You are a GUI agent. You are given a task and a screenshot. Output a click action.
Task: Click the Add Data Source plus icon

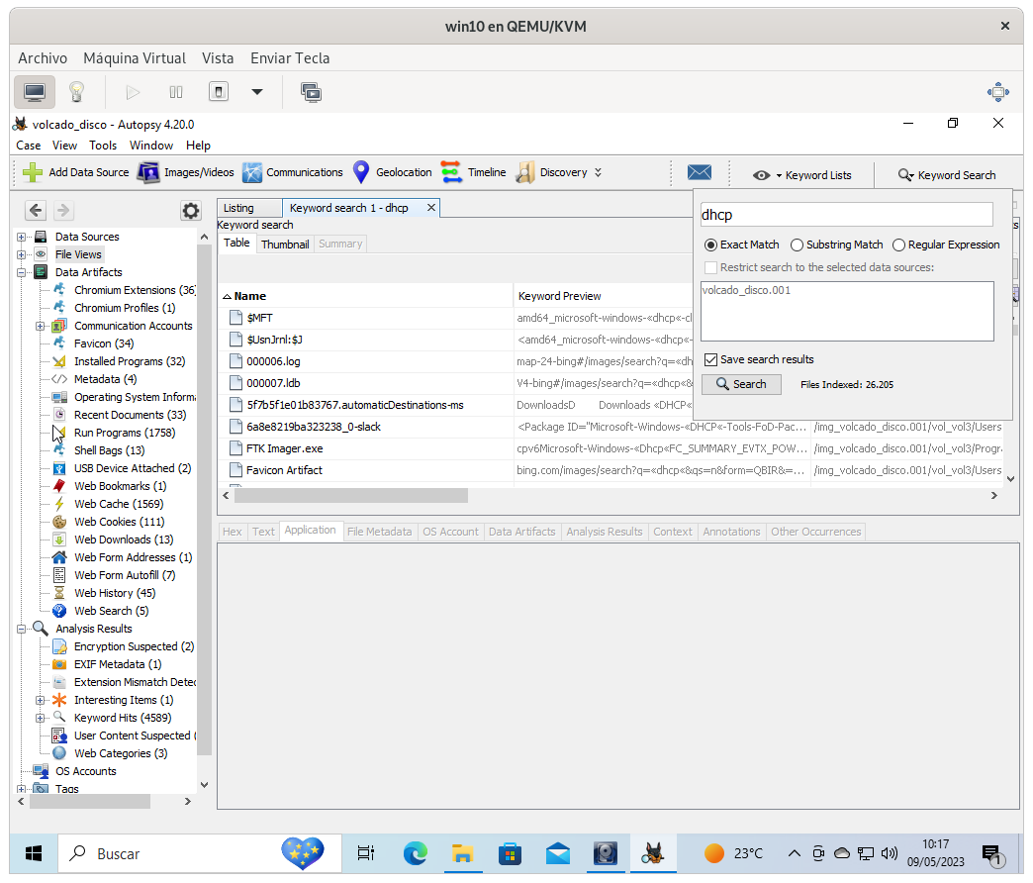[33, 172]
